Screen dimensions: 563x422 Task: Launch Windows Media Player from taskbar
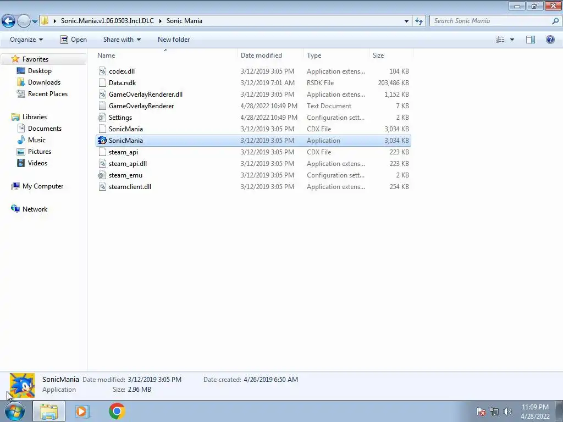point(82,411)
